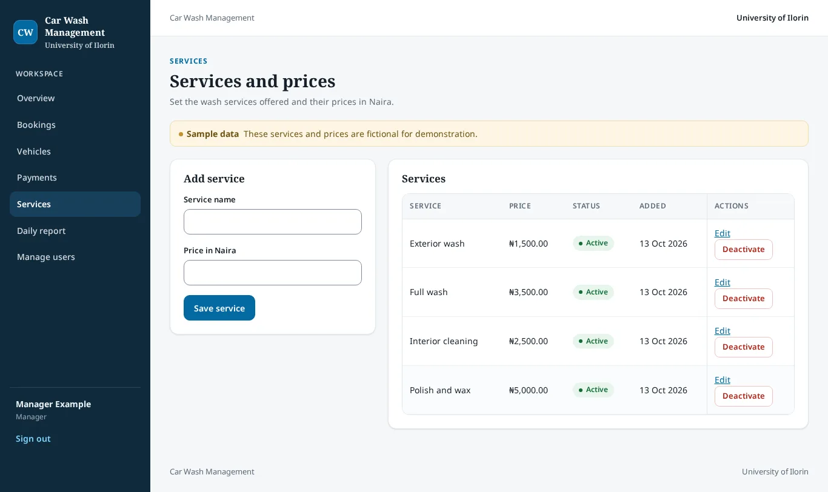
Task: Click the STATUS column header
Action: [x=586, y=206]
